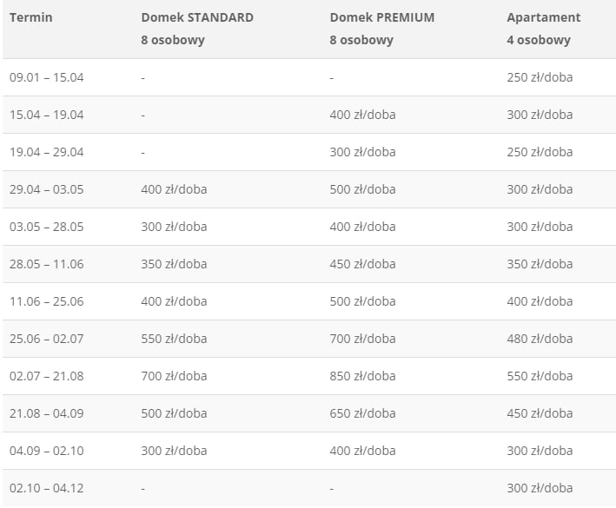The image size is (616, 508).
Task: Click the Apartament column header
Action: coord(544,17)
